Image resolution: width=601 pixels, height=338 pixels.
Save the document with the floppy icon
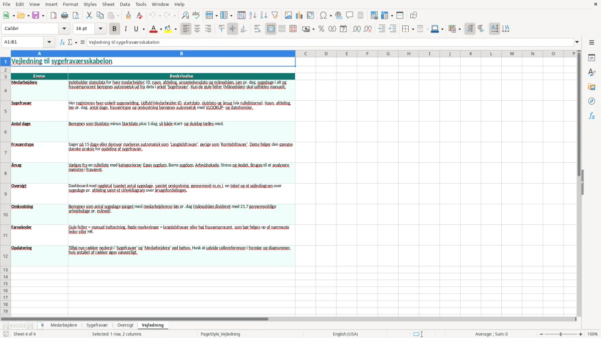click(x=36, y=16)
